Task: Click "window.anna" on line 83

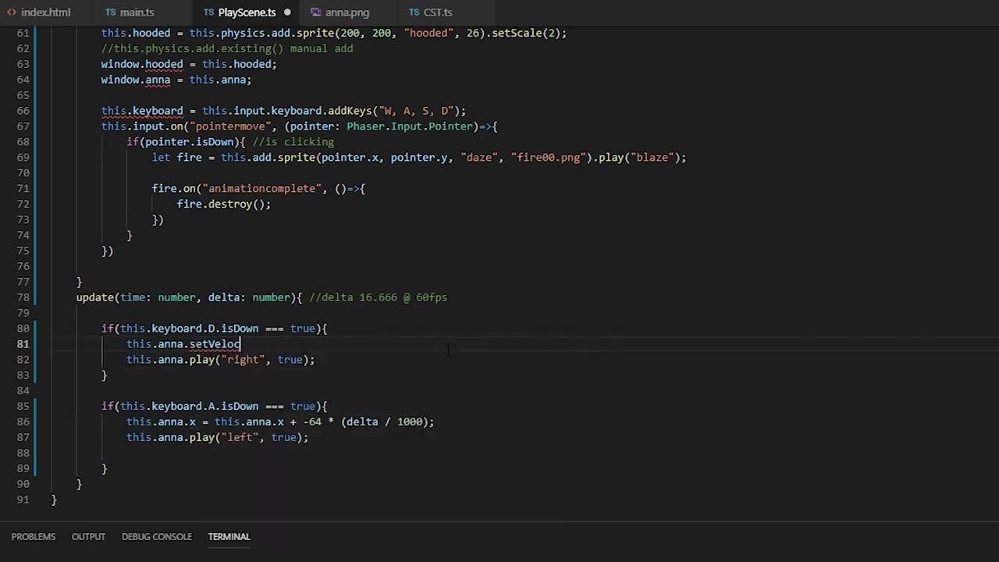Action: (136, 80)
